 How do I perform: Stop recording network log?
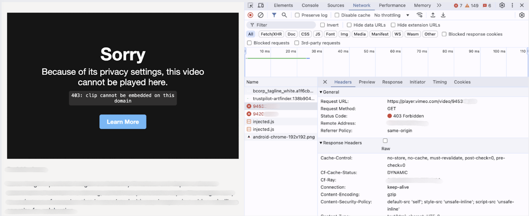(250, 15)
